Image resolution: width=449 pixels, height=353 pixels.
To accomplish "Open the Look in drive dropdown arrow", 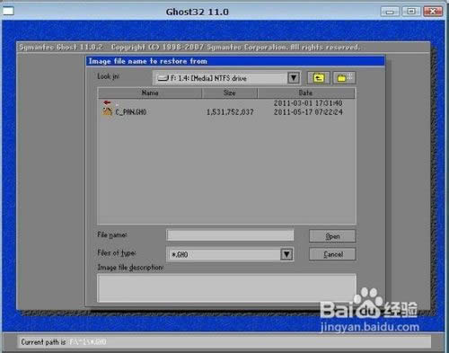I will pyautogui.click(x=294, y=78).
